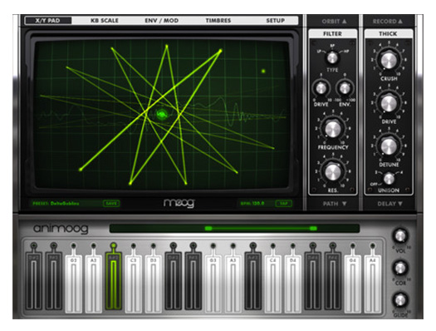Switch to the KB SCALE tab
436x331 pixels.
pyautogui.click(x=105, y=21)
